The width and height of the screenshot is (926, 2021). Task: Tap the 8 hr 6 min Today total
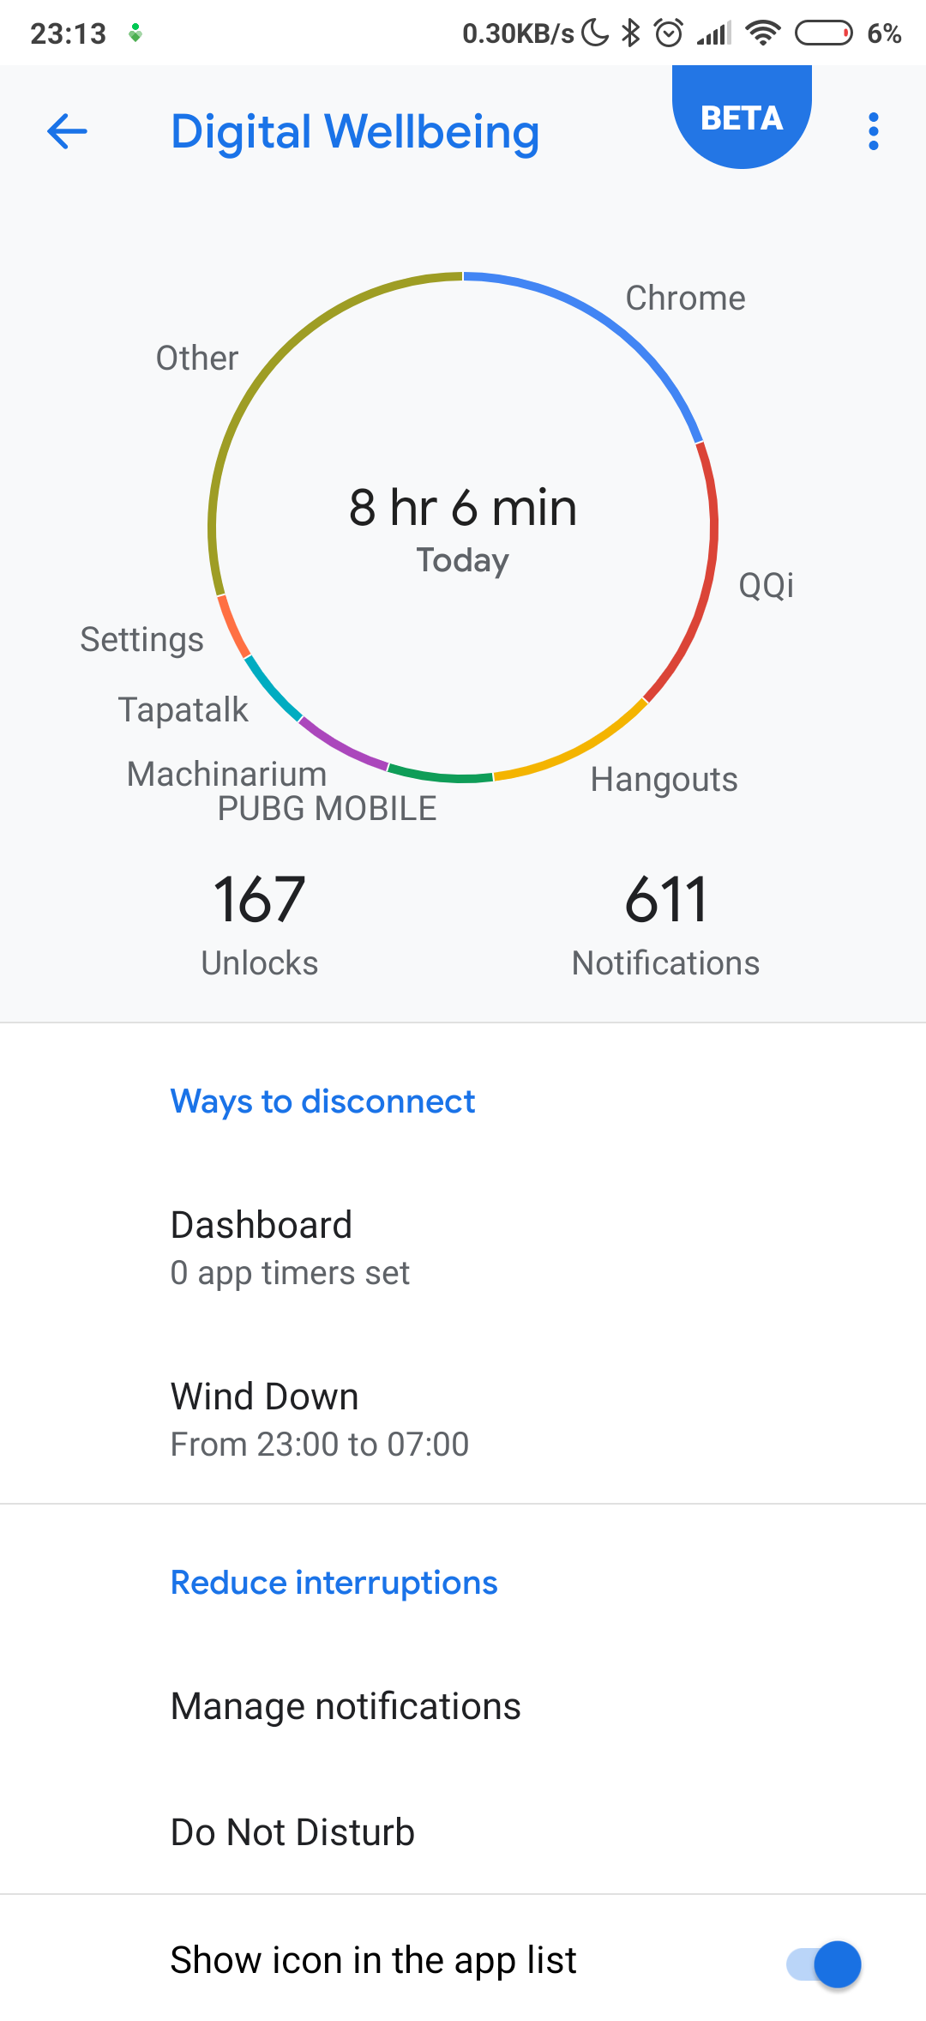tap(463, 525)
